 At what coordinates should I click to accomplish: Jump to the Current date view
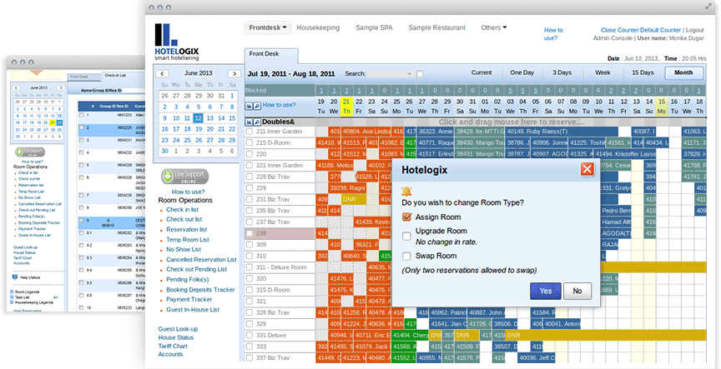(x=482, y=72)
